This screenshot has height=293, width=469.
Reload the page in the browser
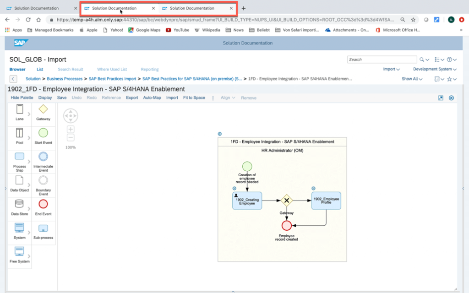click(x=28, y=20)
